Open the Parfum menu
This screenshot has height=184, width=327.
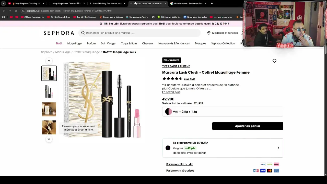point(91,43)
